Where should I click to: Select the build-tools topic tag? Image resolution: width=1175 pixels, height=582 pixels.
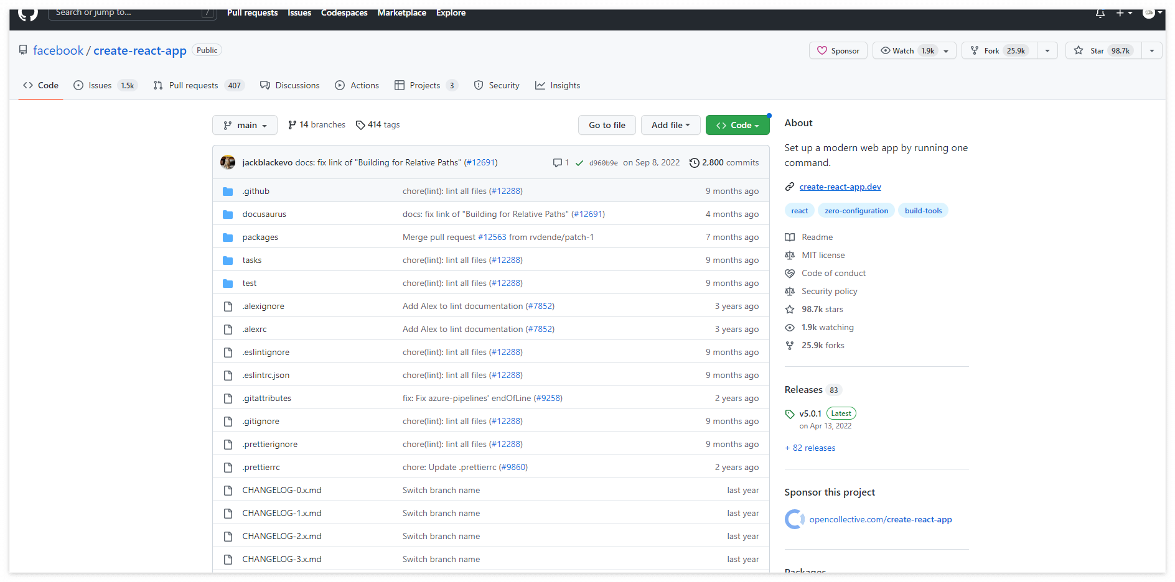pyautogui.click(x=923, y=211)
